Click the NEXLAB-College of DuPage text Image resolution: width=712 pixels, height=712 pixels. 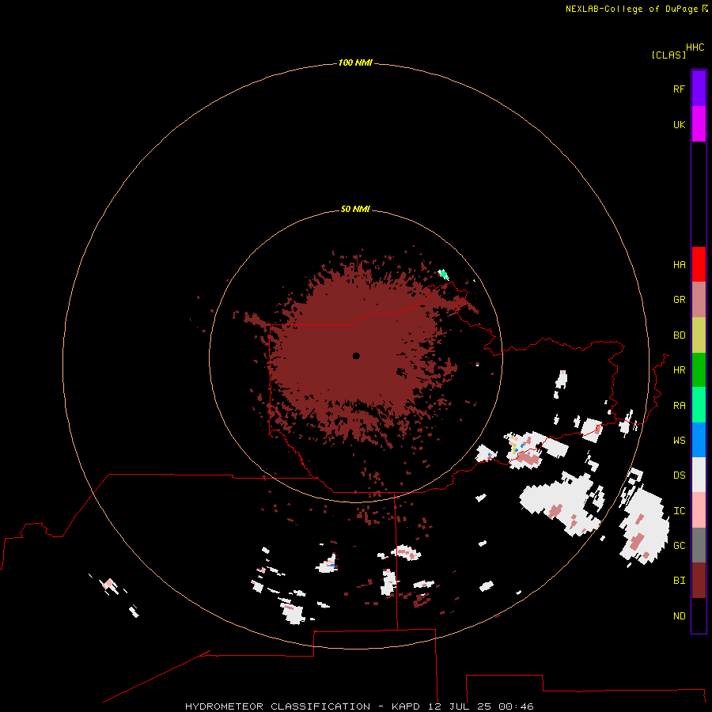click(x=632, y=9)
